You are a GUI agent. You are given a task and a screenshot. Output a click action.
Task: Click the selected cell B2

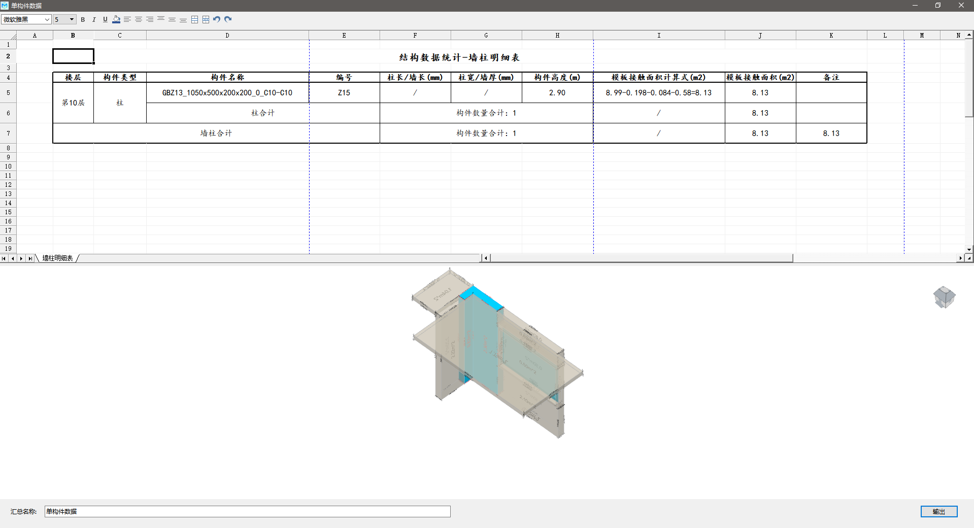click(x=73, y=56)
